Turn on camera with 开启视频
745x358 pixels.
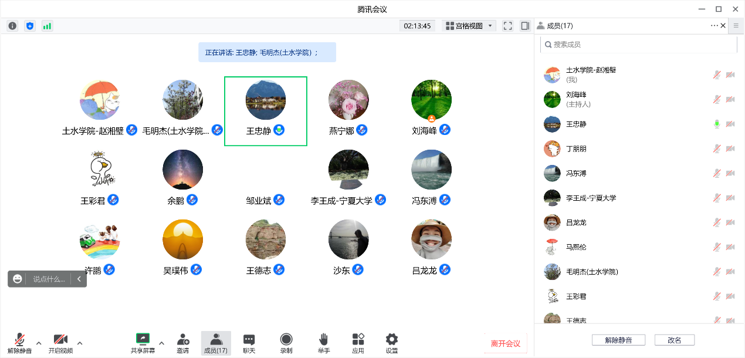(x=60, y=343)
